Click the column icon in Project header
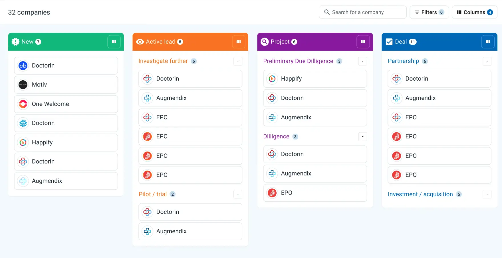Screen dimensions: 502x258 coord(363,42)
